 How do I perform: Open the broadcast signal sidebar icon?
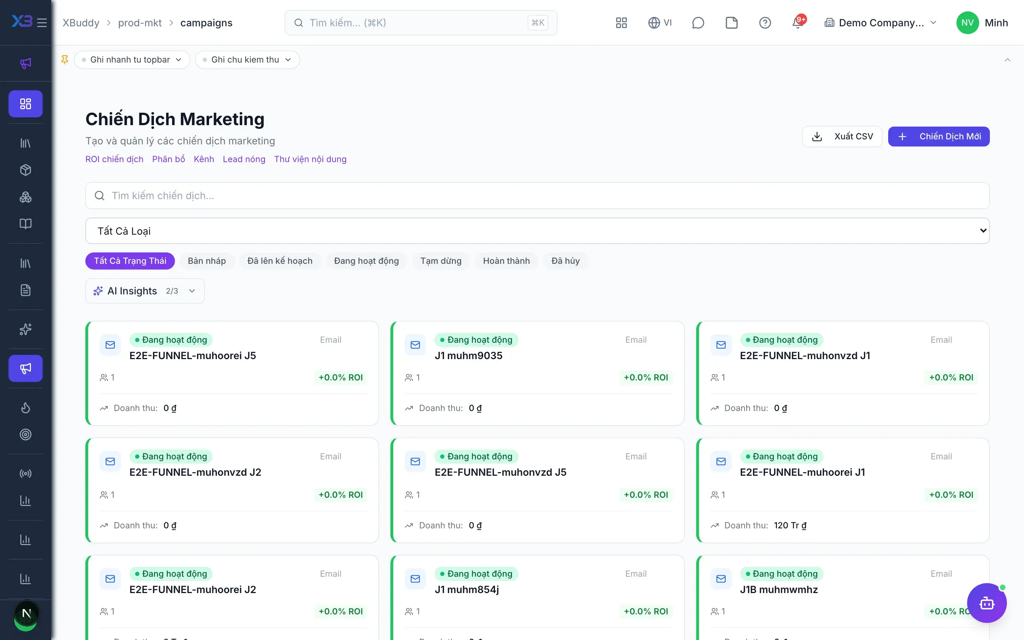[x=25, y=474]
